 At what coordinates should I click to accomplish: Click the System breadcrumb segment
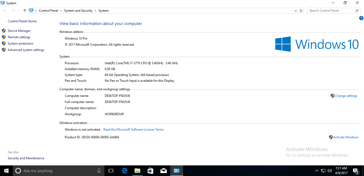click(104, 11)
